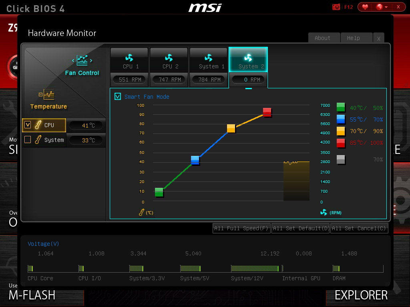Click the 0 RPM readout
The width and height of the screenshot is (410, 307).
pyautogui.click(x=248, y=80)
